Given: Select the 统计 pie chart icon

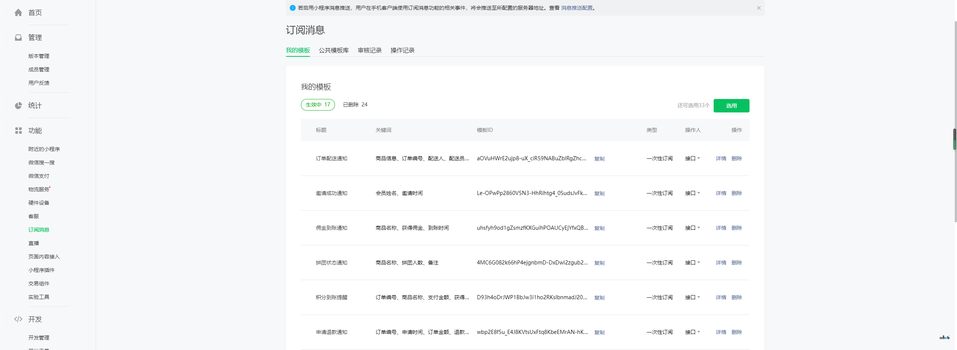Looking at the screenshot, I should point(18,105).
